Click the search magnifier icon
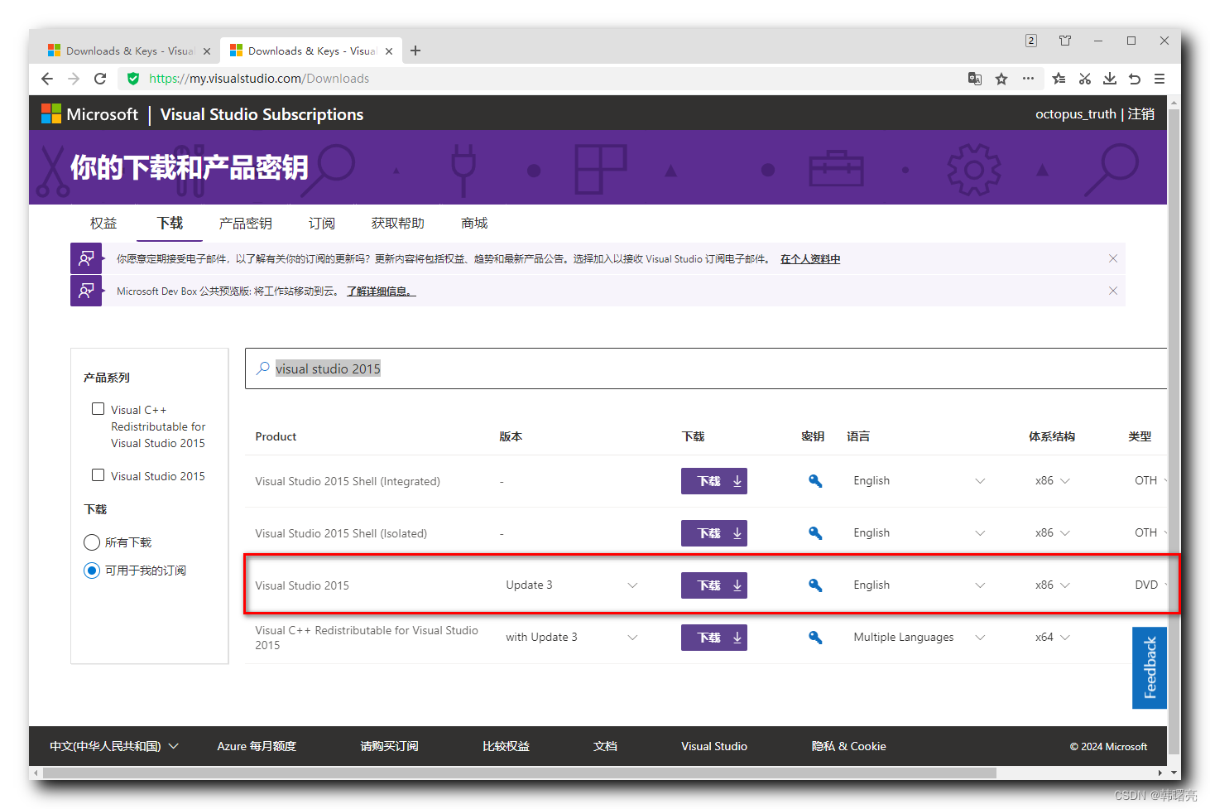 click(262, 368)
